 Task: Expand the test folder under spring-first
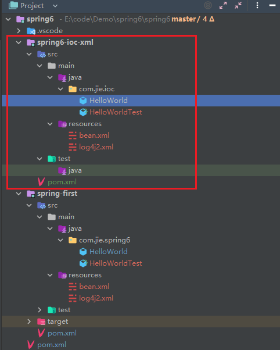point(40,310)
